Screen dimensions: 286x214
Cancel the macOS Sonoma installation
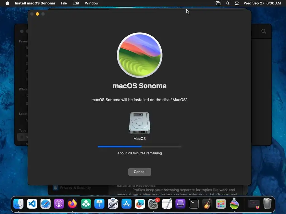click(x=140, y=172)
